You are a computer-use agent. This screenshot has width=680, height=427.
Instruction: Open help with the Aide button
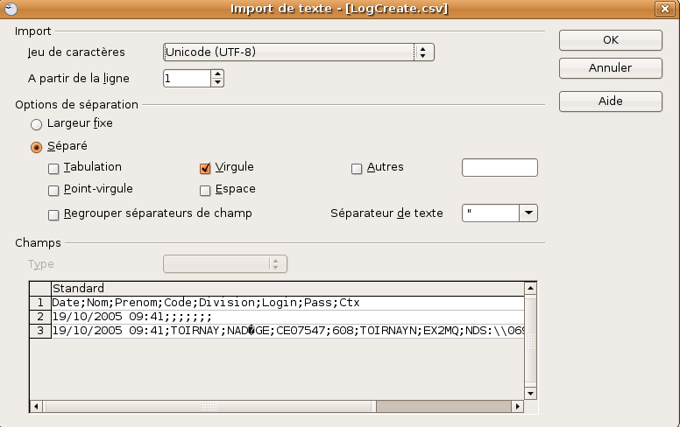tap(610, 101)
